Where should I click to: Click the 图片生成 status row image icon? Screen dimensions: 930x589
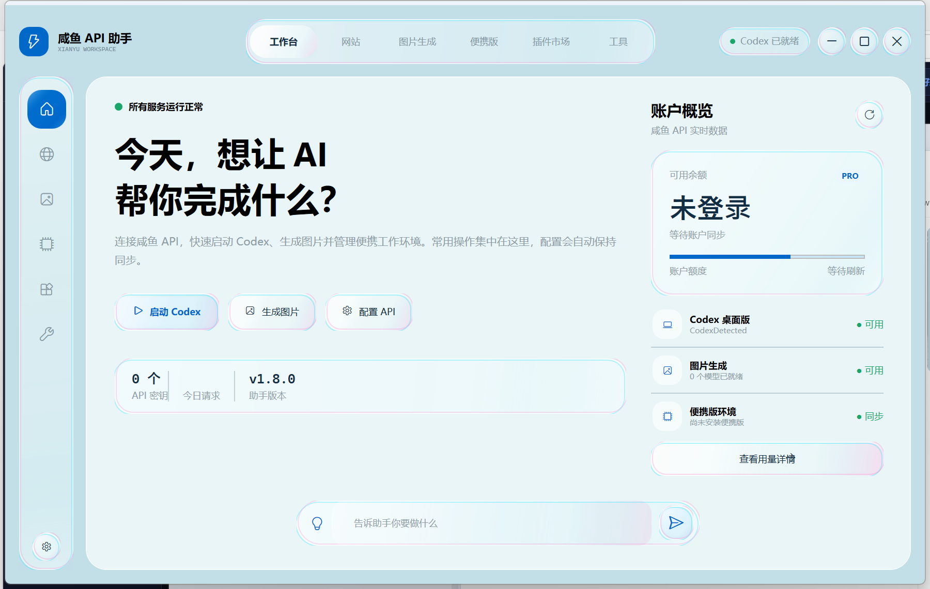click(668, 370)
